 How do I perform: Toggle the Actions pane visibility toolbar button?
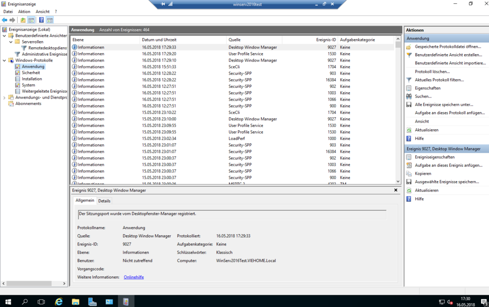coord(49,20)
